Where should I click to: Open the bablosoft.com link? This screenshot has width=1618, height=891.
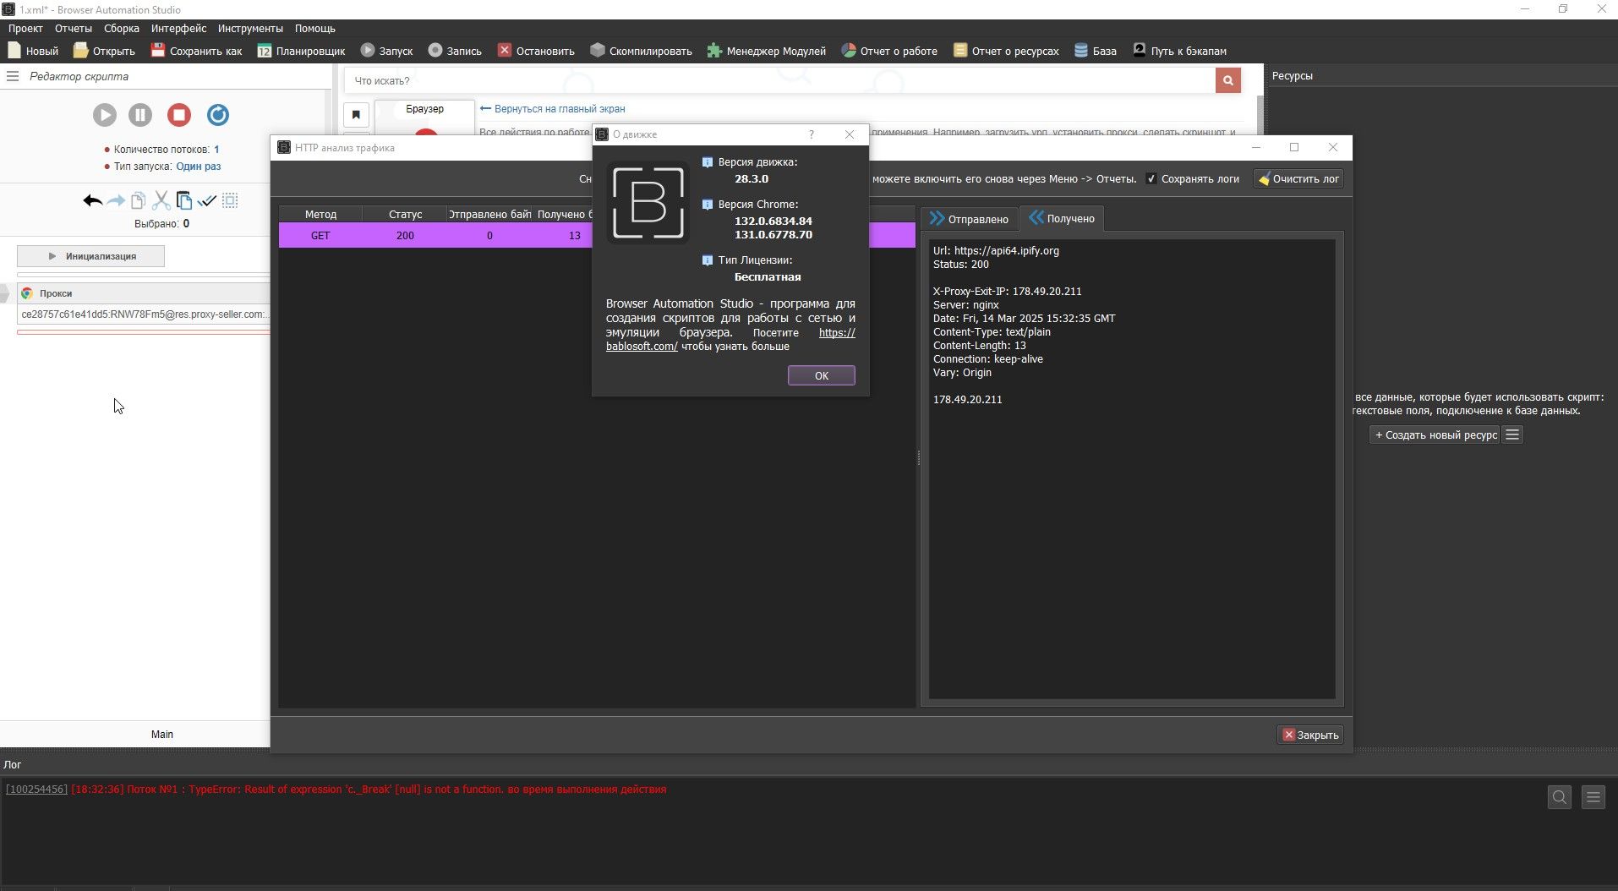642,347
